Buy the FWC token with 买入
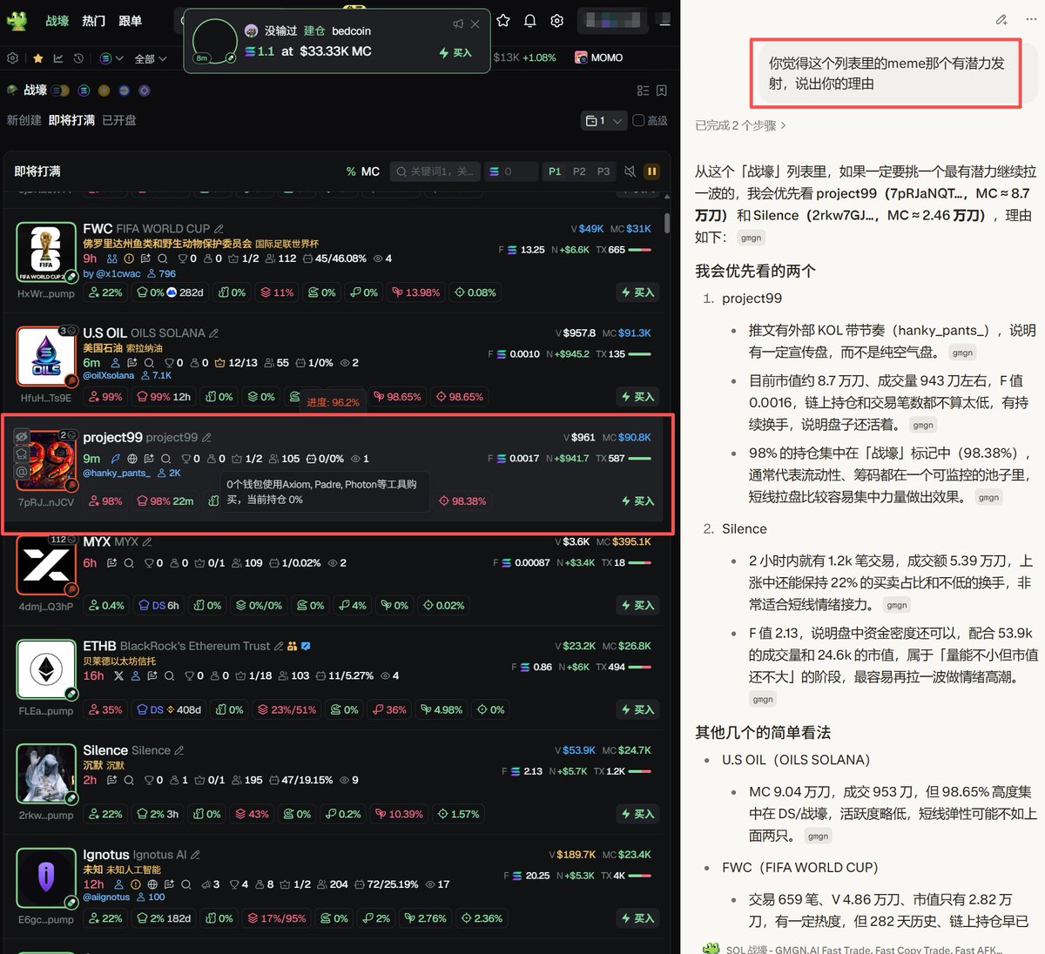Viewport: 1045px width, 954px height. pyautogui.click(x=637, y=292)
